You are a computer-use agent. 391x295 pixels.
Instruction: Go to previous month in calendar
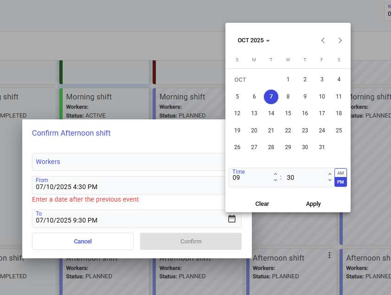[323, 40]
